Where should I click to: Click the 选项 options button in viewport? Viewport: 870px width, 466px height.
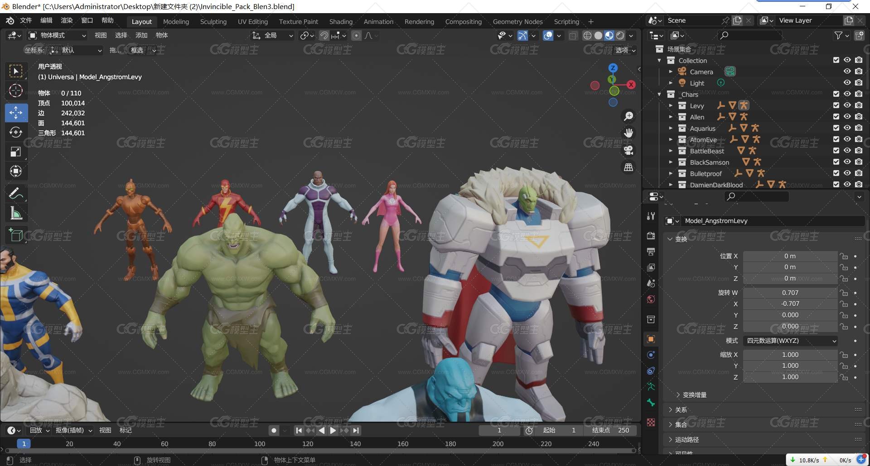click(x=625, y=50)
